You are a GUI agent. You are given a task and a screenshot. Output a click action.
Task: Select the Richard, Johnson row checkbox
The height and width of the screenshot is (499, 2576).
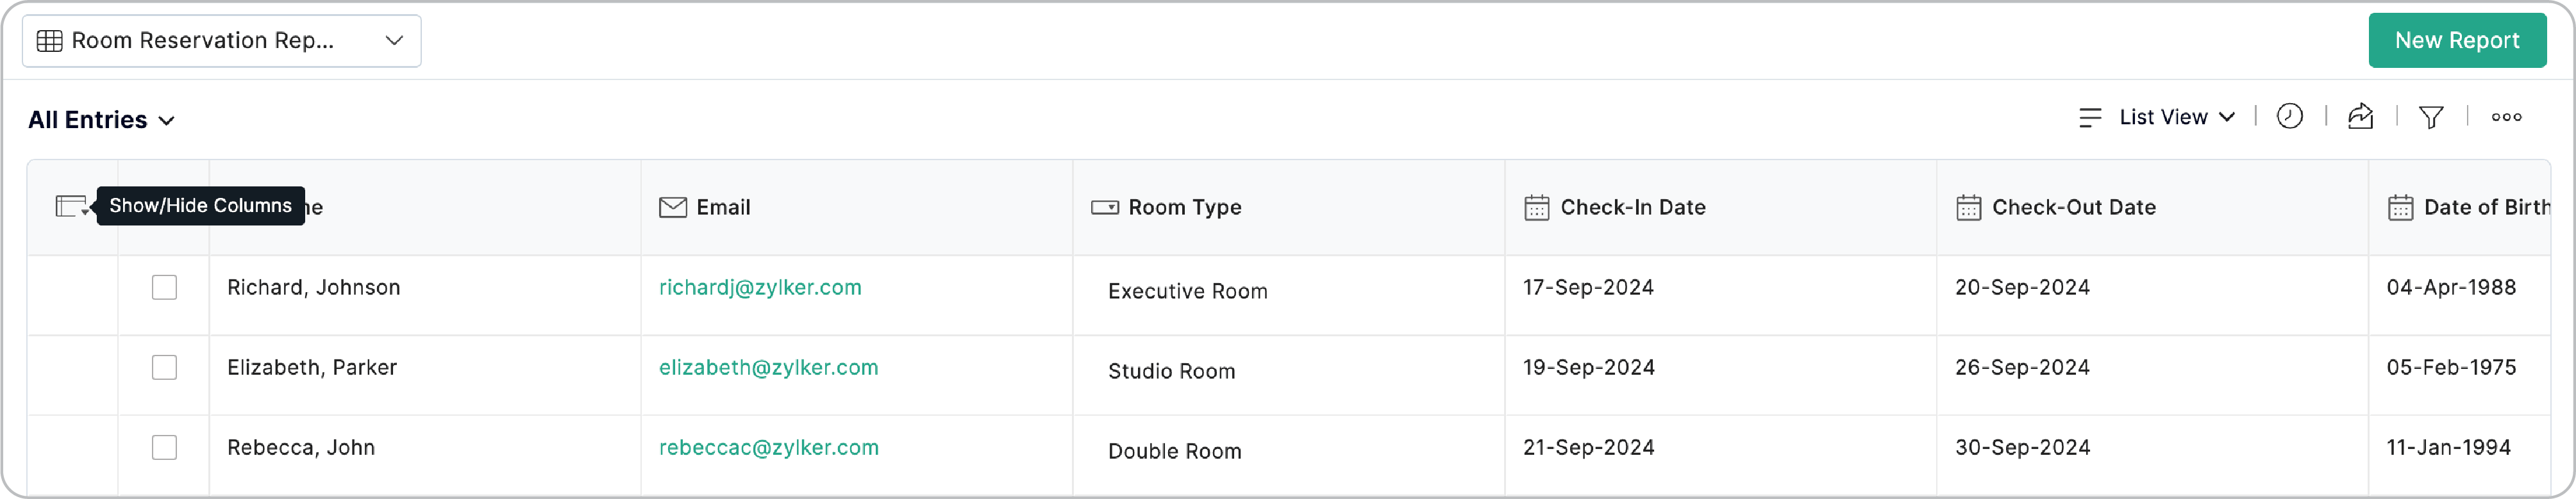pos(164,288)
